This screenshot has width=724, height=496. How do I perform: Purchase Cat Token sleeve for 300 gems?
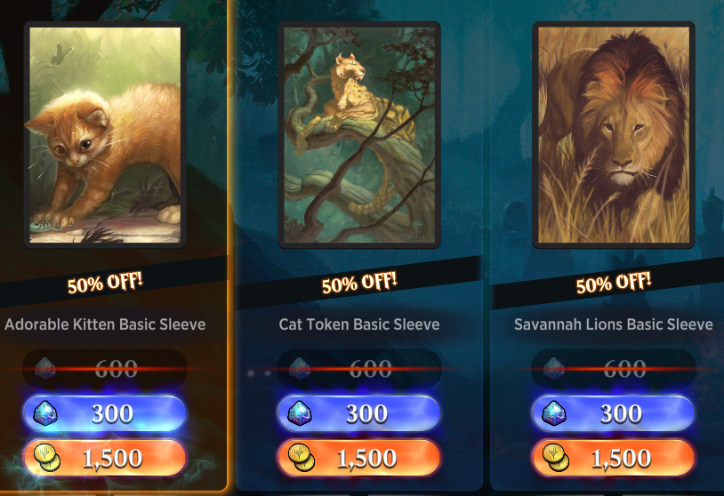pos(359,413)
